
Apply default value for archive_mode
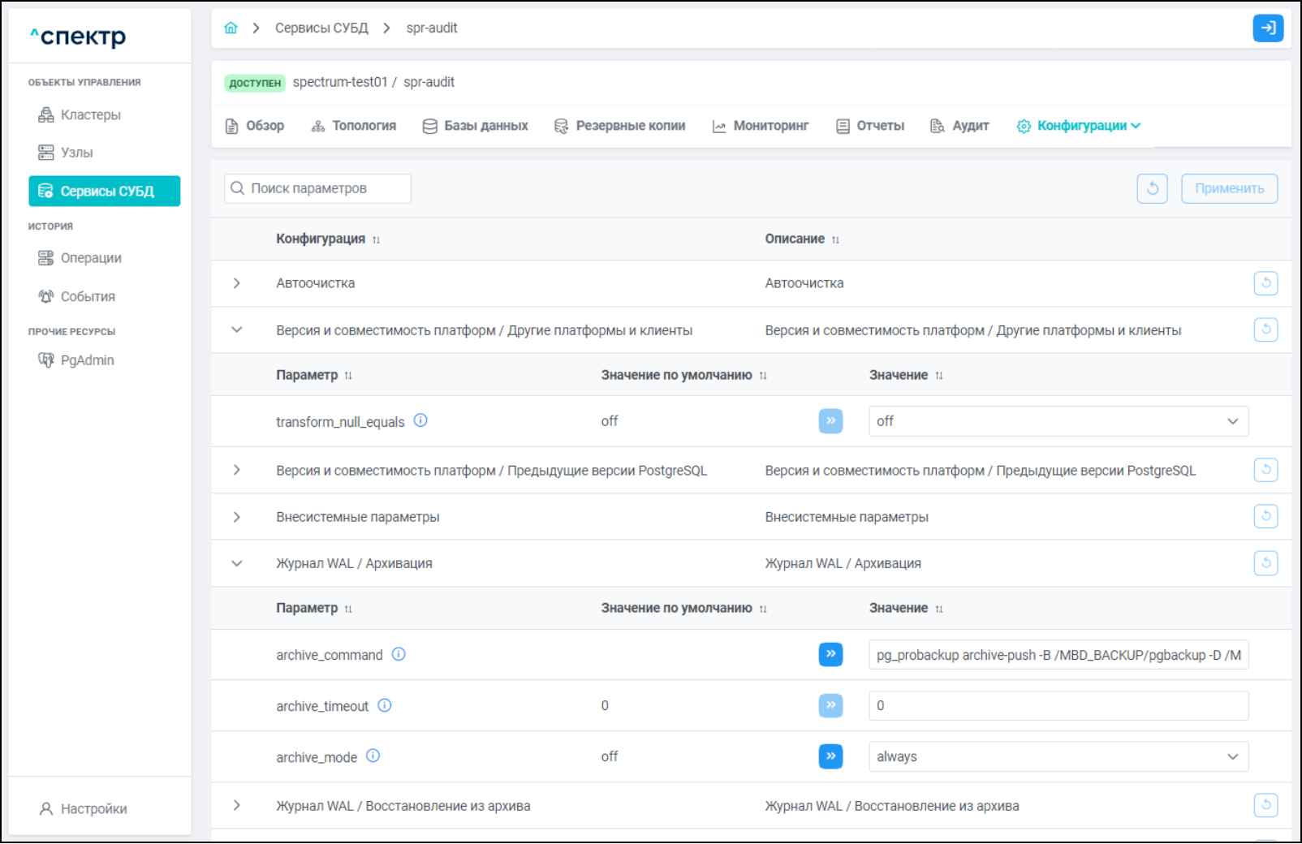pos(830,756)
